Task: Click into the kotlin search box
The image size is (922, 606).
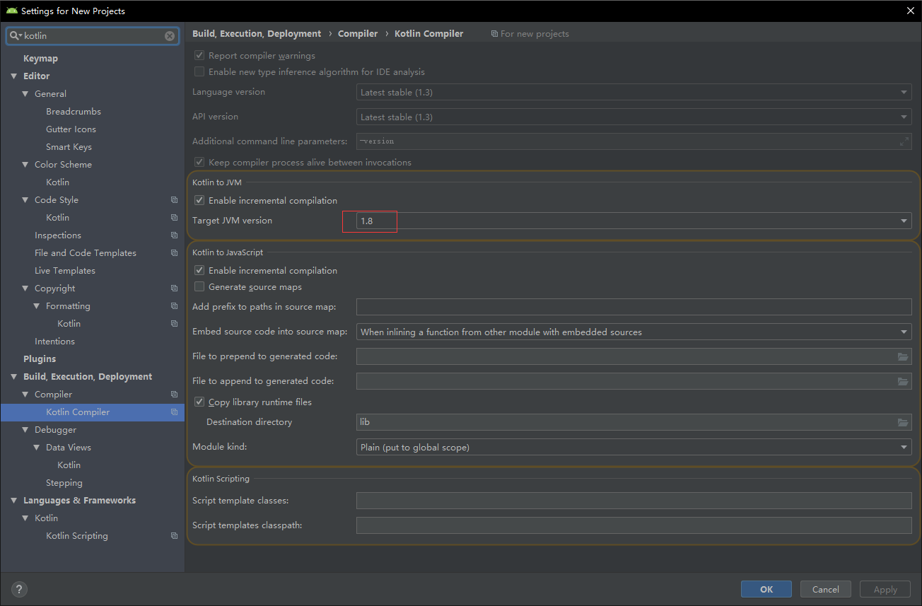Action: (92, 35)
